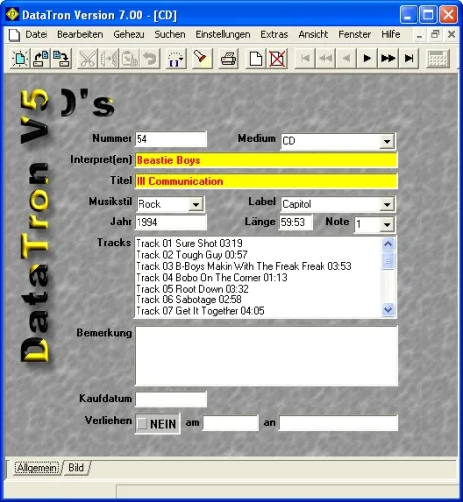Expand the Medium CD dropdown
The height and width of the screenshot is (502, 463).
point(387,142)
